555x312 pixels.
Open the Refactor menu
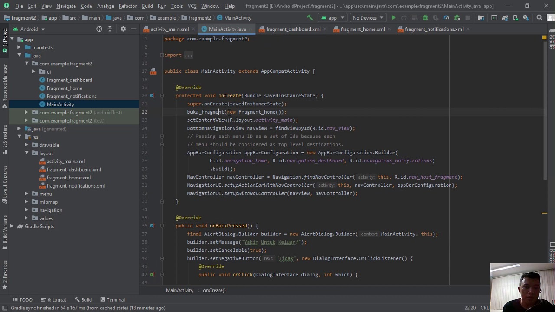(127, 6)
